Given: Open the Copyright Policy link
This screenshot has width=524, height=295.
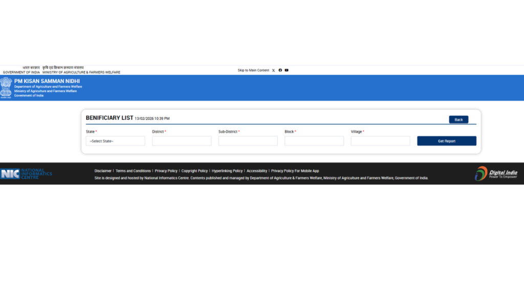Looking at the screenshot, I should coord(194,171).
